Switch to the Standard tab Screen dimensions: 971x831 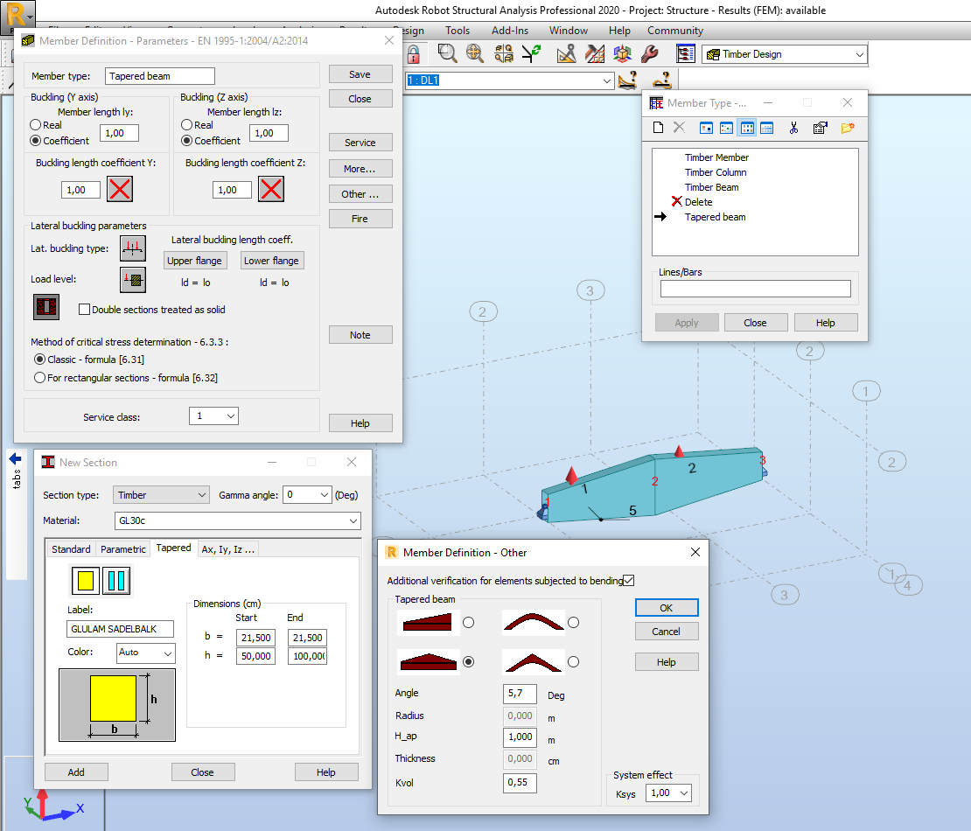[x=71, y=549]
